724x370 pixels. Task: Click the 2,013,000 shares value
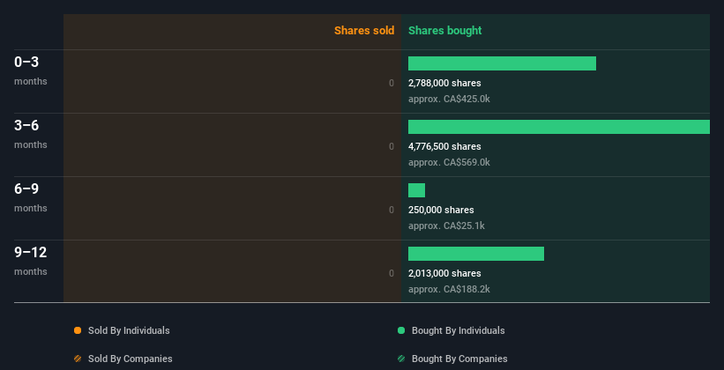coord(444,273)
